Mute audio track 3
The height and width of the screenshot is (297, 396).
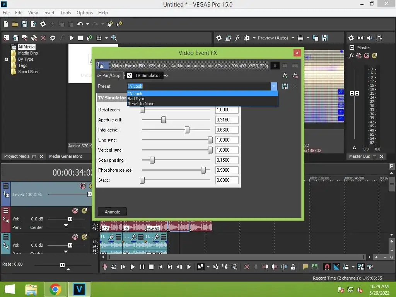(75, 237)
